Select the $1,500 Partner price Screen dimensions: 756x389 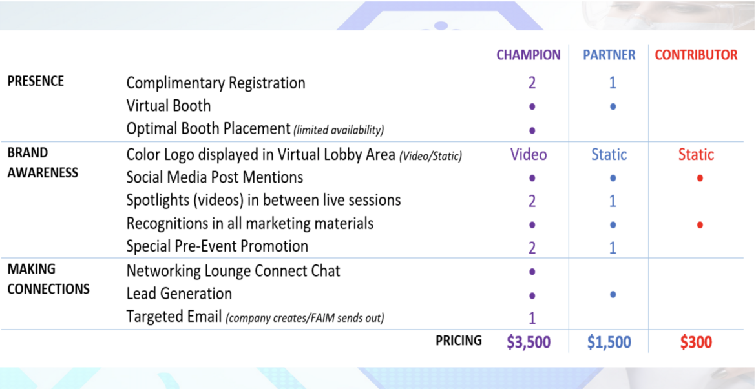point(609,343)
